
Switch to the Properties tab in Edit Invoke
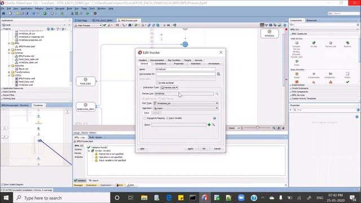coord(179,64)
